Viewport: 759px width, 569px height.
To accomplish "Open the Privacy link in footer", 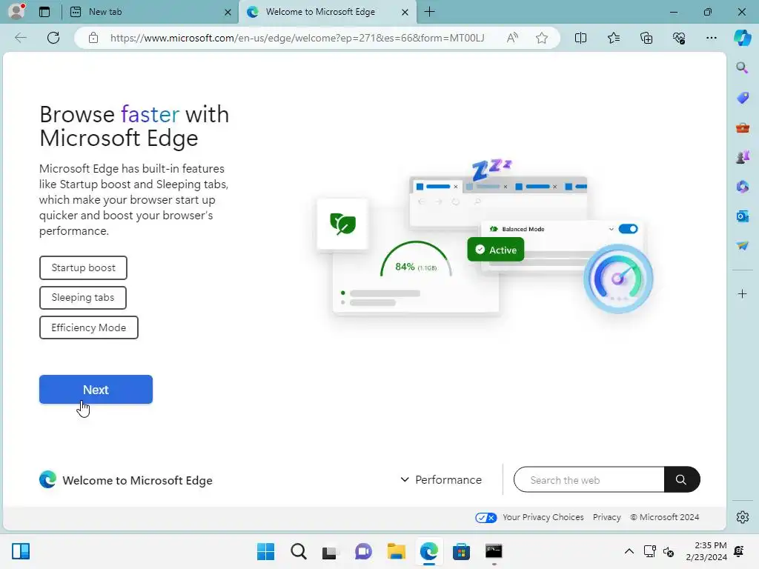I will point(606,517).
